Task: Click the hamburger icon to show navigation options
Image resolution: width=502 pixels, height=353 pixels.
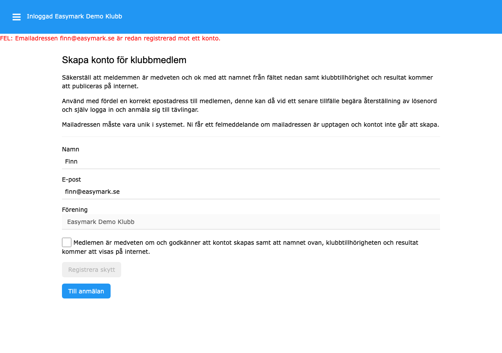Action: coord(16,17)
